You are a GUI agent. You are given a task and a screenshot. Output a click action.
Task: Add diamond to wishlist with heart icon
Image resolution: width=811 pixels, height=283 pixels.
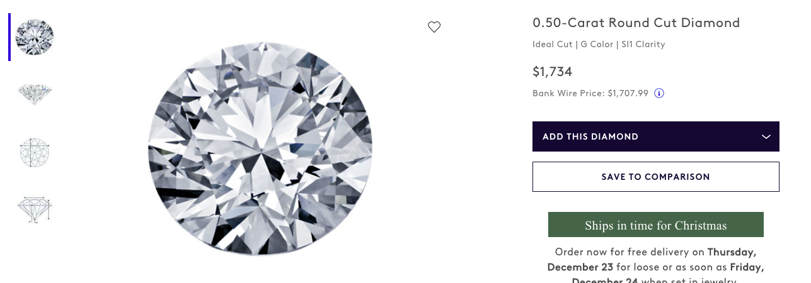pos(434,27)
